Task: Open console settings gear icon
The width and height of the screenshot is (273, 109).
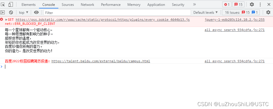Action: tap(268, 12)
